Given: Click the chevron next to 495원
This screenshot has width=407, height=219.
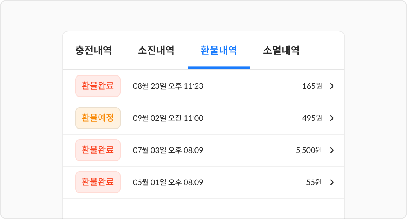Looking at the screenshot, I should 332,118.
